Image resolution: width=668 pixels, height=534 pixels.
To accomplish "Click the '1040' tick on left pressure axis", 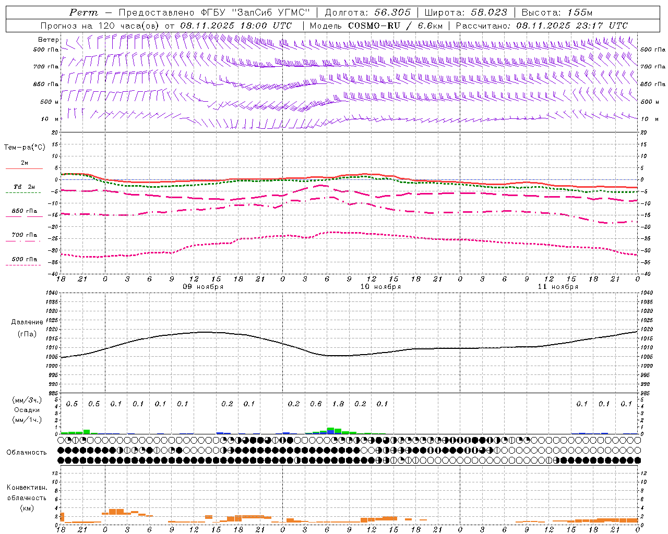I will click(51, 293).
